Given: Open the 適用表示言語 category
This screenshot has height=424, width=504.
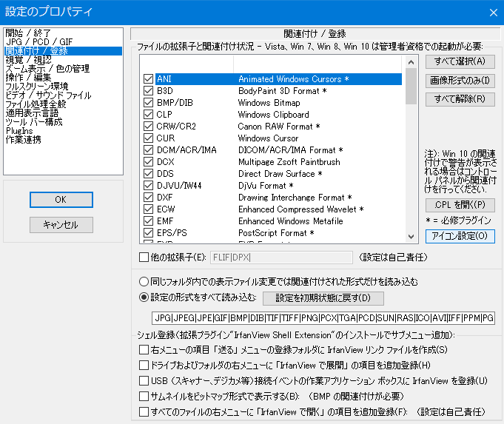Looking at the screenshot, I should tap(32, 112).
